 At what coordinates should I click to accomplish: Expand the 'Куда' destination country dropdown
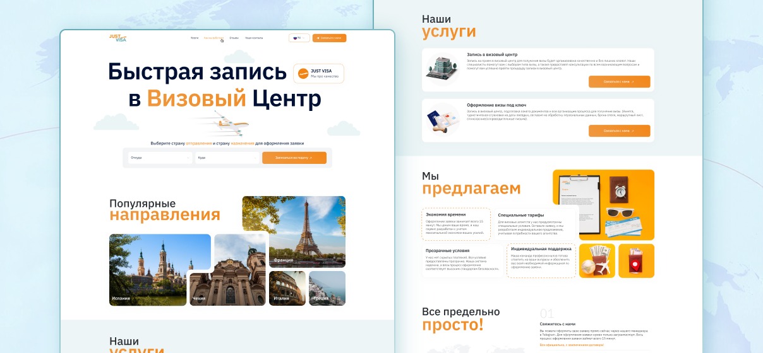pyautogui.click(x=227, y=158)
